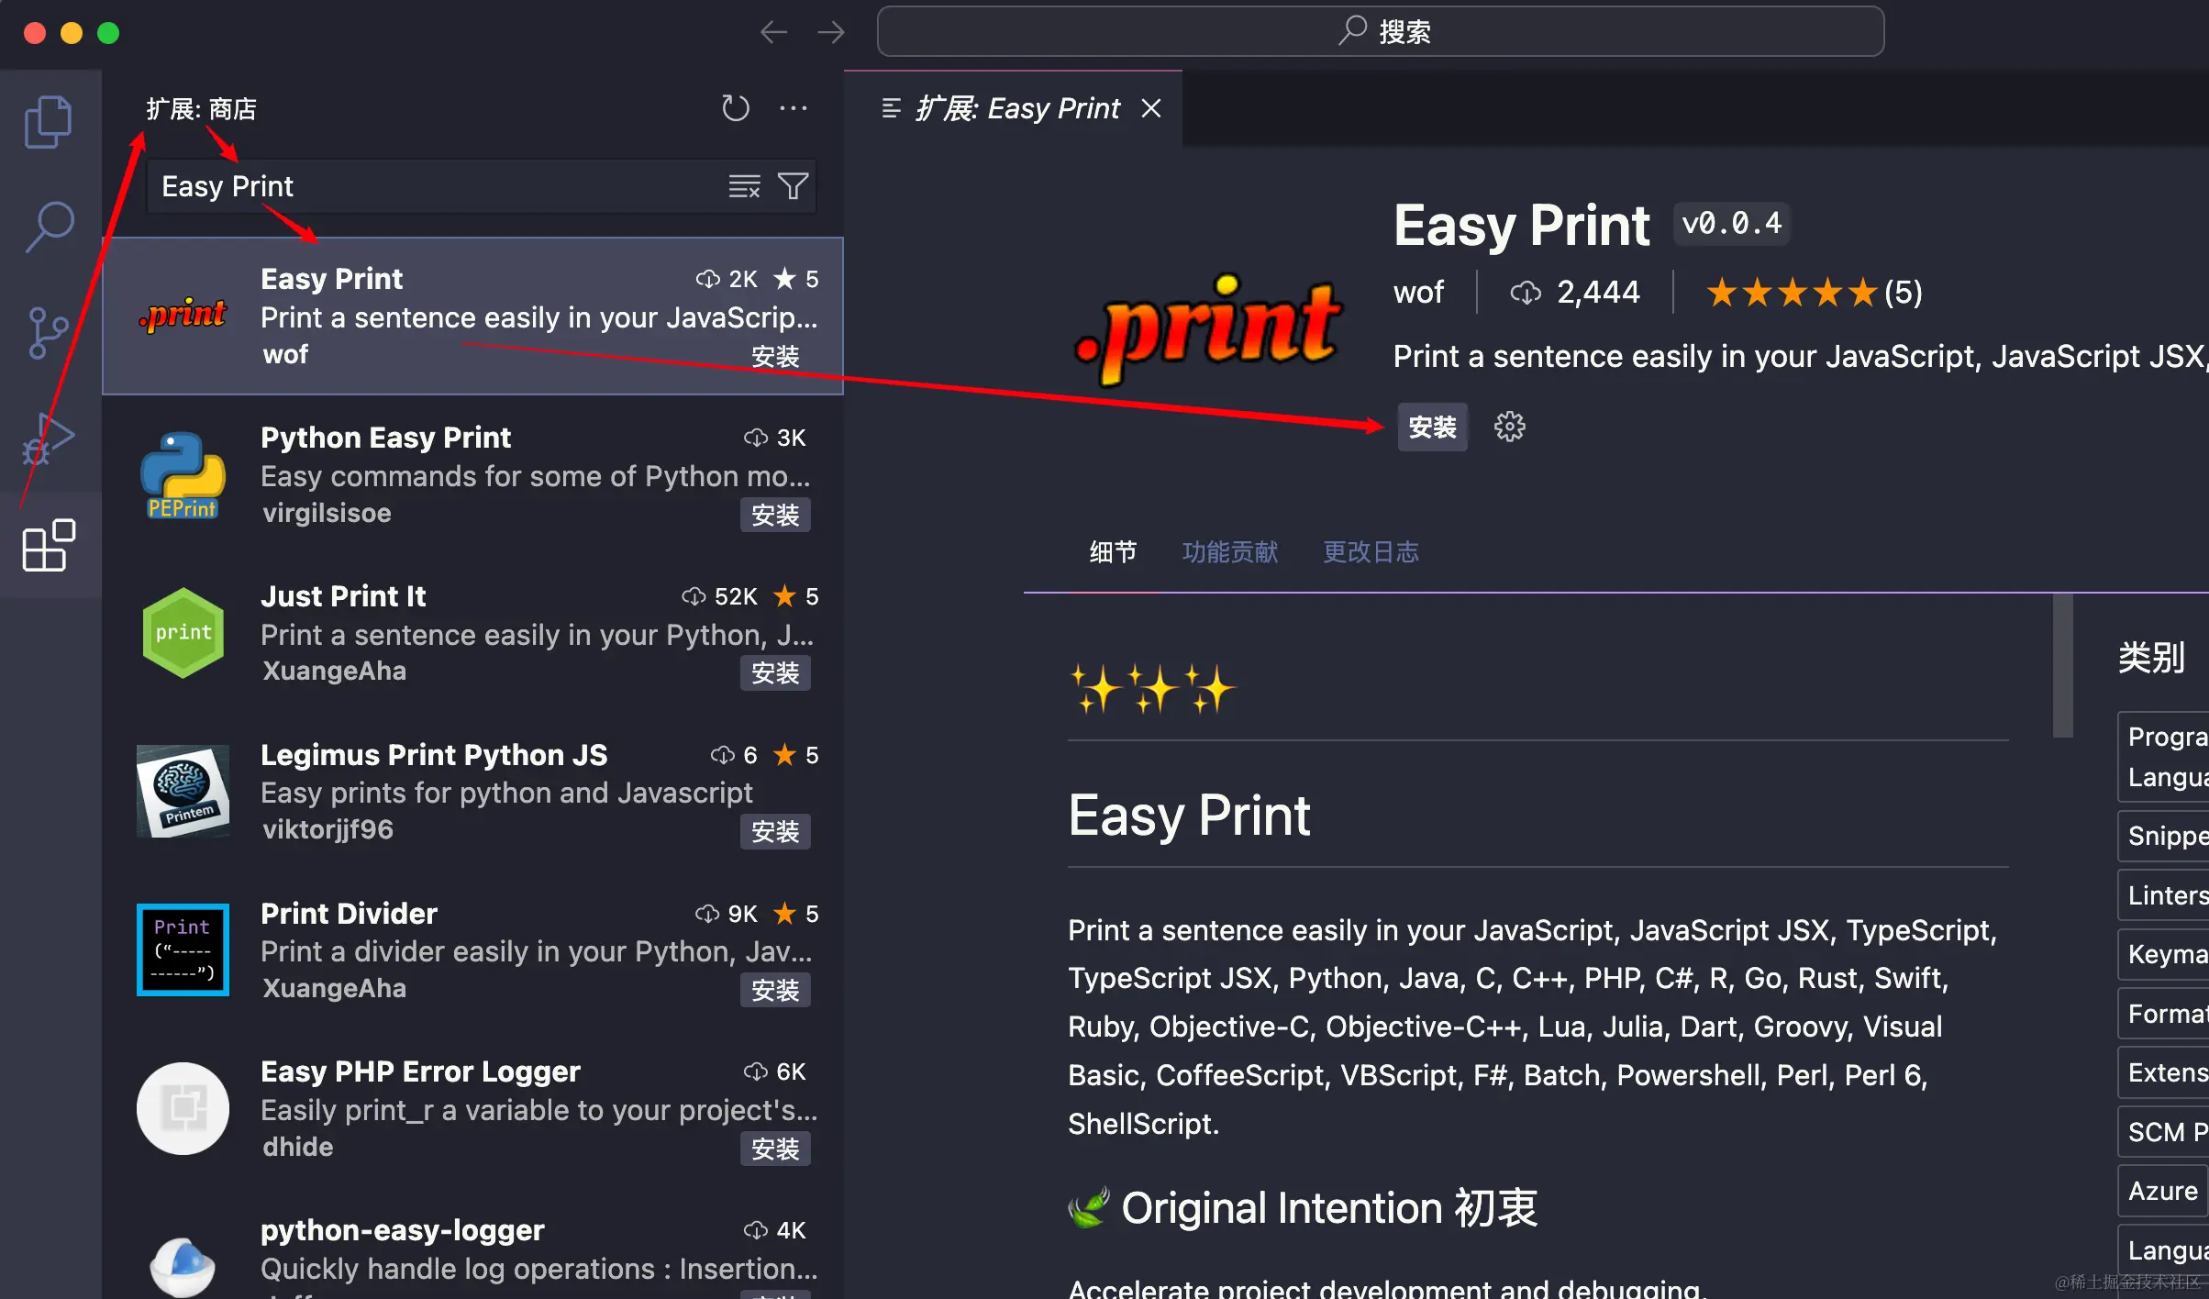Open publisher wof link

click(1418, 292)
